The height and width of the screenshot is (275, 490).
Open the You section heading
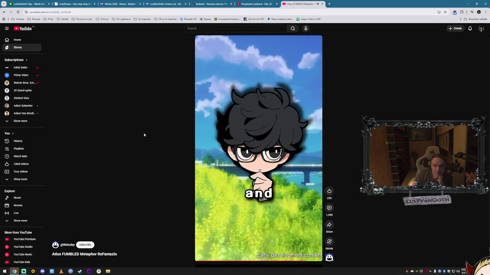click(x=9, y=133)
